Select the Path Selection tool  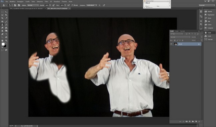[2, 37]
